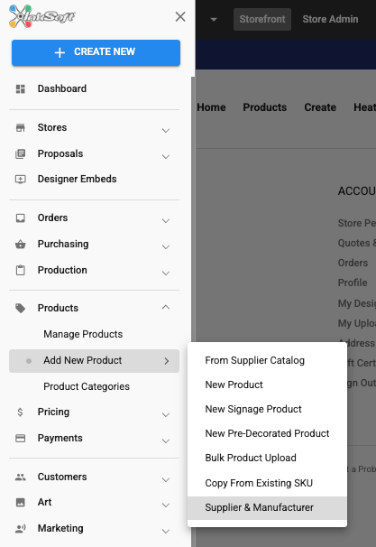Expand the Stores section chevron

point(166,131)
